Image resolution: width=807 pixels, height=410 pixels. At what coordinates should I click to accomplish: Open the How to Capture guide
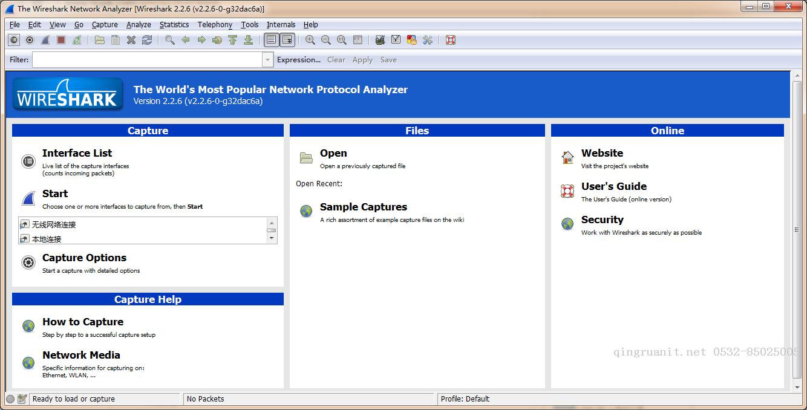coord(83,322)
